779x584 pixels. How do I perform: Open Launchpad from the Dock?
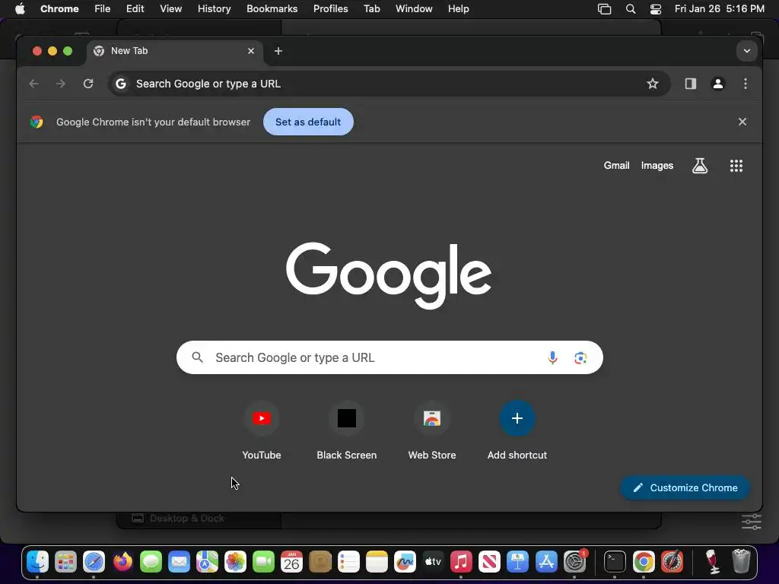tap(65, 562)
